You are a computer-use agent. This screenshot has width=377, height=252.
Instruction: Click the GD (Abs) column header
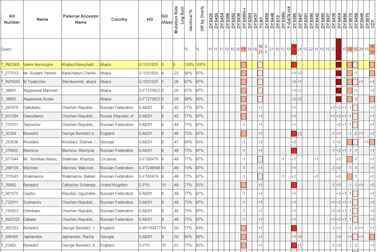166,19
